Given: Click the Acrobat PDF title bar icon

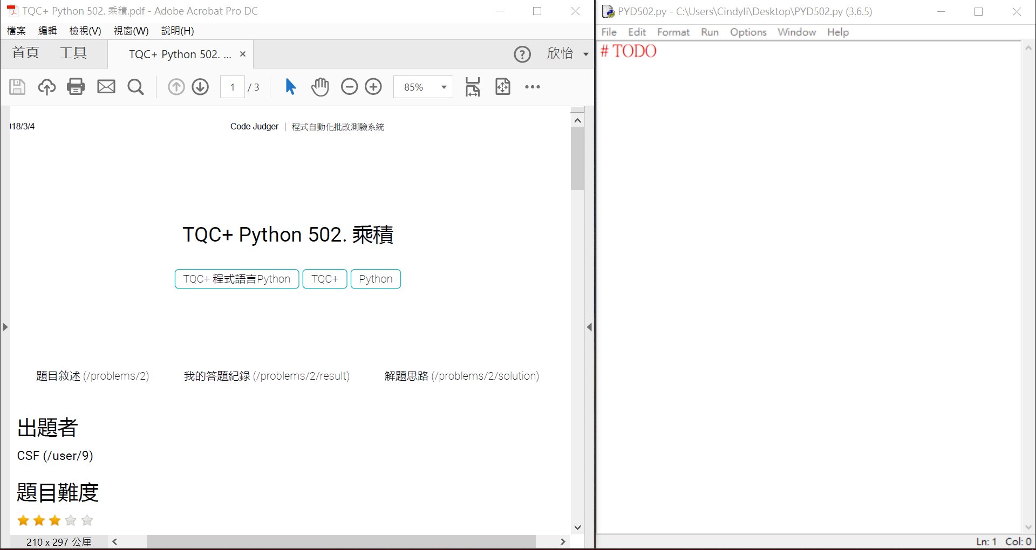Looking at the screenshot, I should tap(12, 11).
